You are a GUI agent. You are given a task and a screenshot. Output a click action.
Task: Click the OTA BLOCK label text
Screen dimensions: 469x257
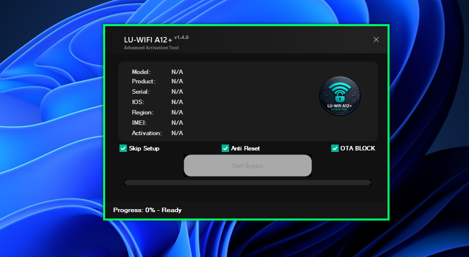pos(358,148)
